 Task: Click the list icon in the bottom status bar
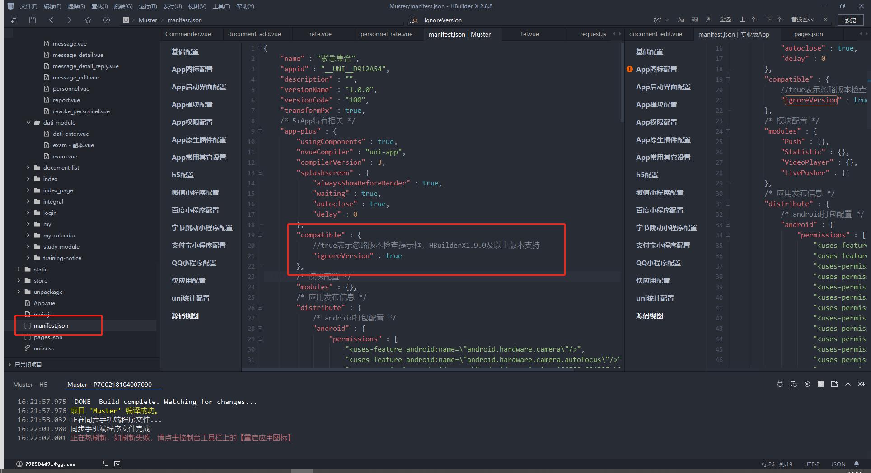(x=105, y=464)
